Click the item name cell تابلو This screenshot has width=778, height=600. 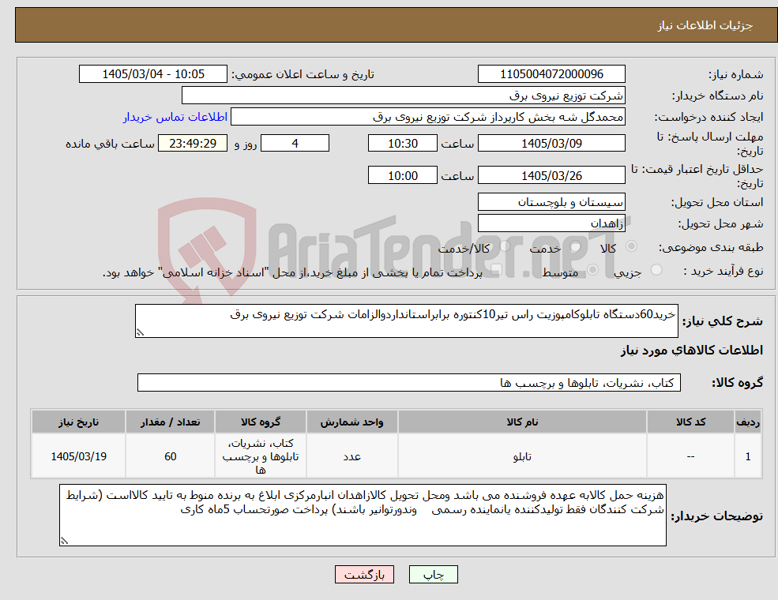[x=522, y=456]
